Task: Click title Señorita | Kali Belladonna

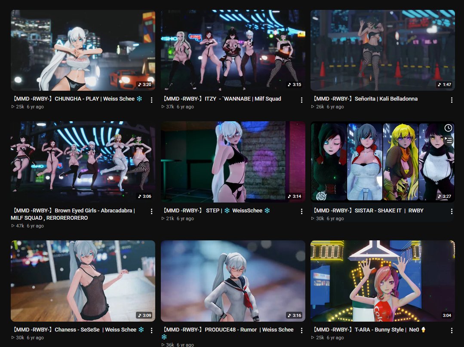Action: point(365,99)
